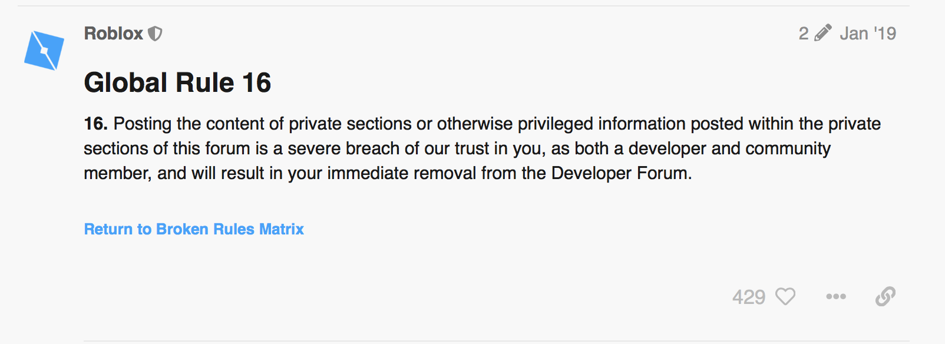Image resolution: width=945 pixels, height=344 pixels.
Task: Click the bold 16. rule number
Action: pos(95,124)
